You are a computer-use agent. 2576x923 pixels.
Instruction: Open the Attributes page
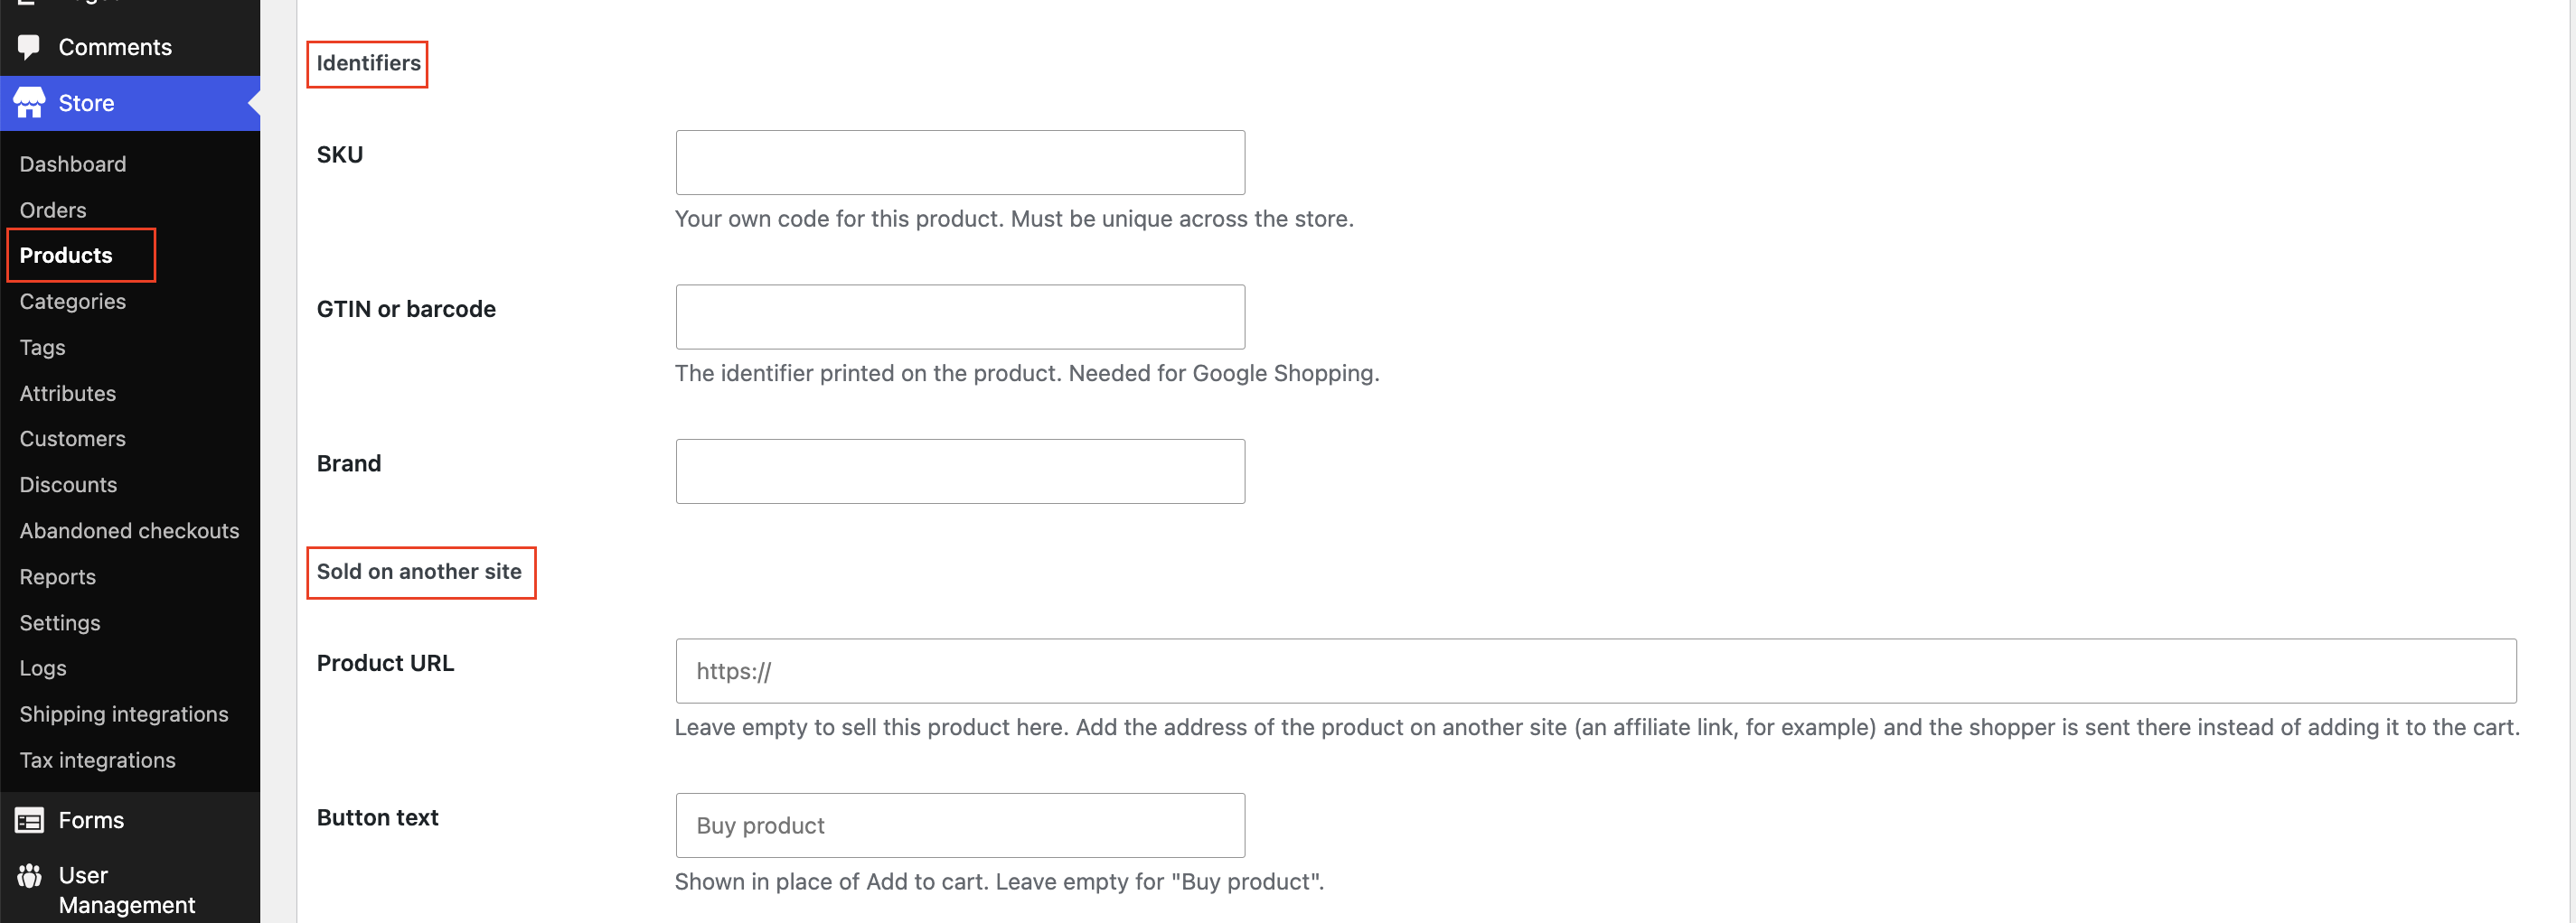[x=68, y=394]
